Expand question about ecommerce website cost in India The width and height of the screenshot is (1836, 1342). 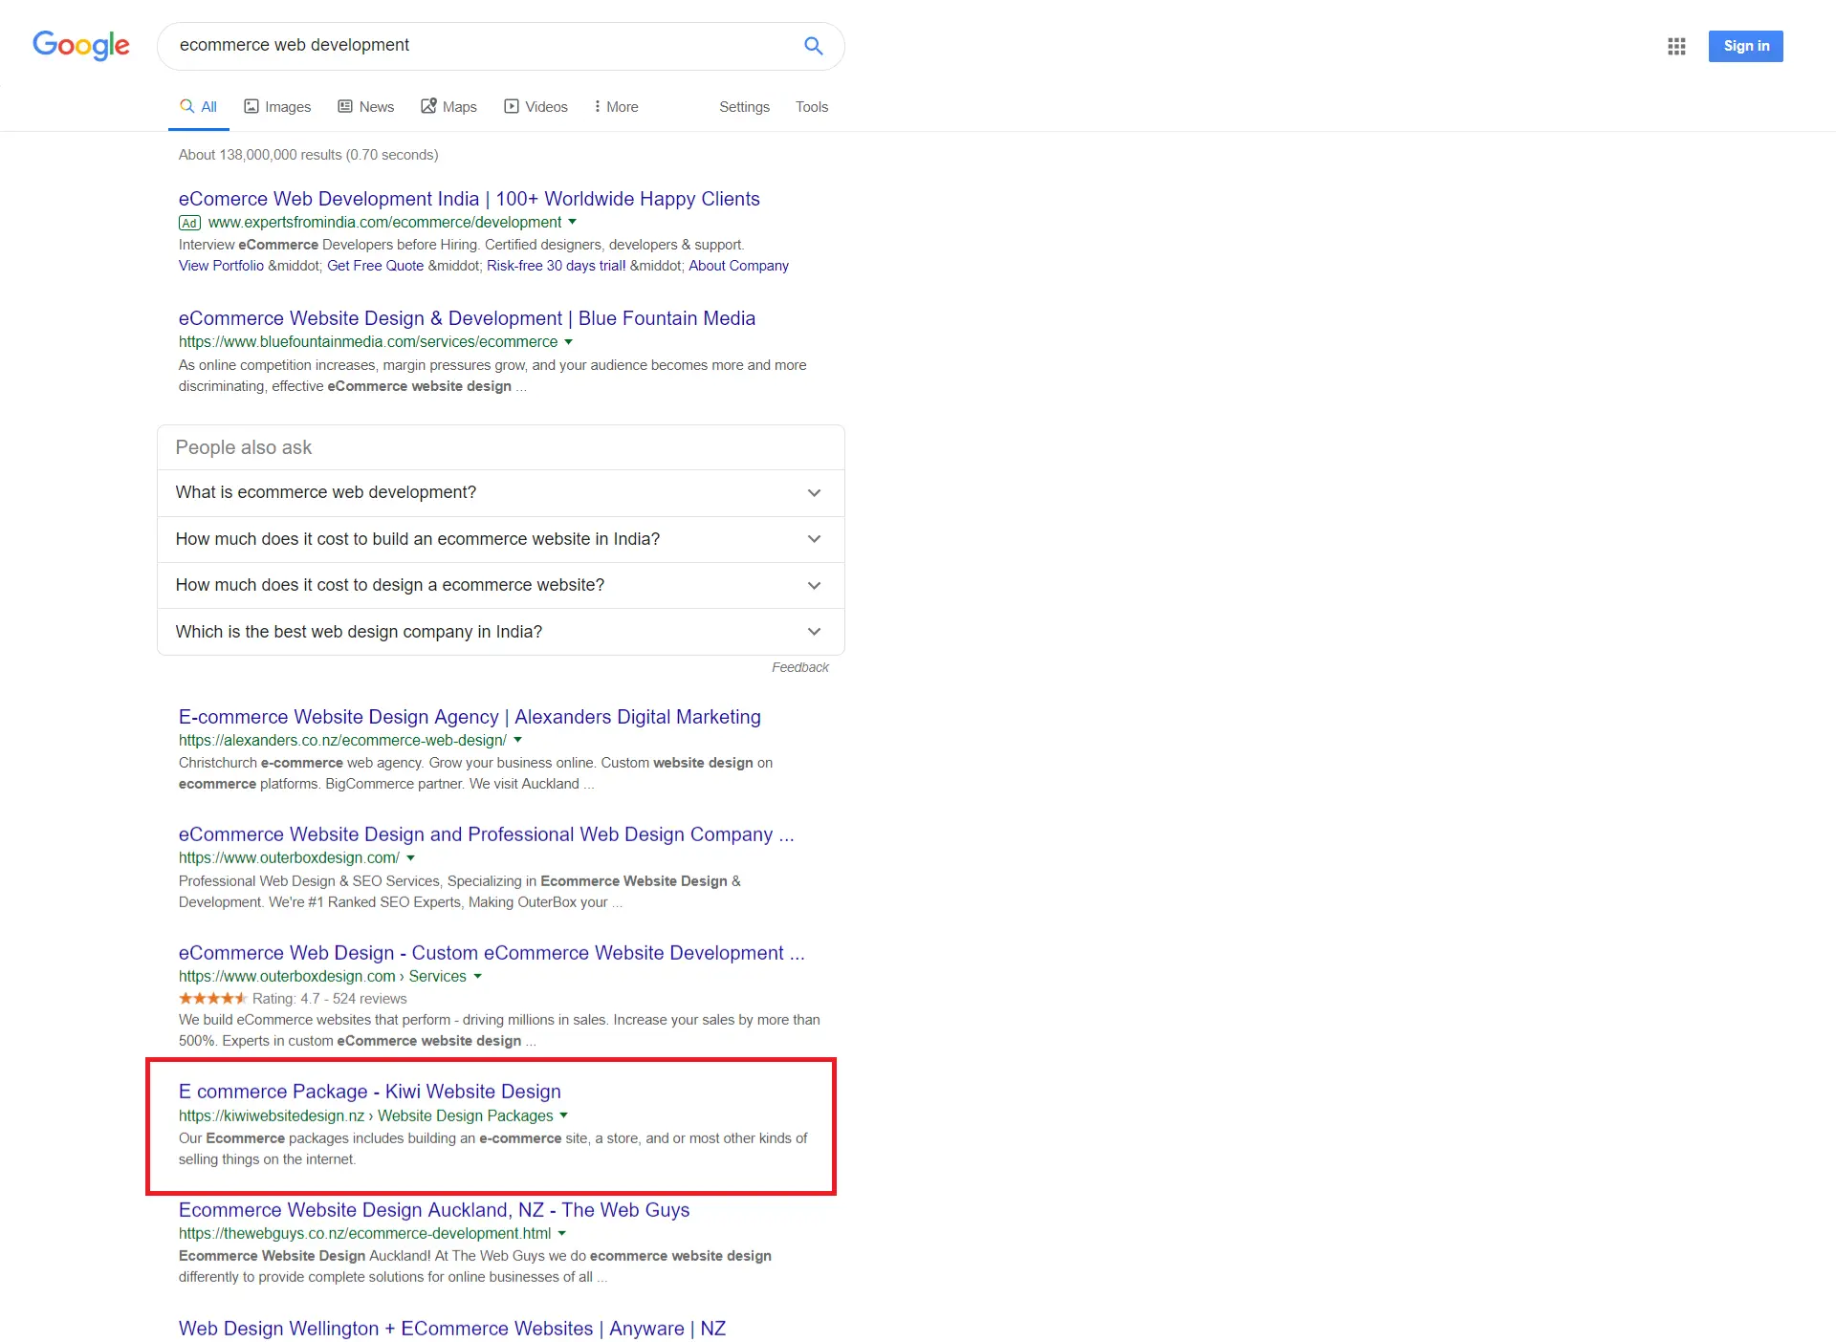[500, 539]
